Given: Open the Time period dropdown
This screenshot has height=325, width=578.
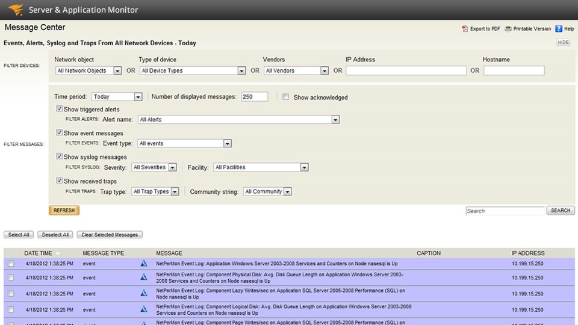Looking at the screenshot, I should (117, 97).
